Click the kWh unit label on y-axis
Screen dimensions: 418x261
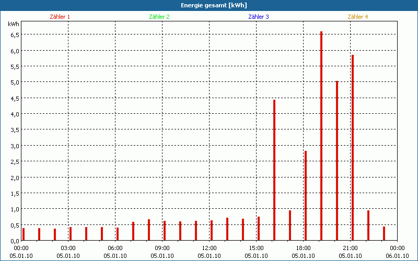(14, 24)
